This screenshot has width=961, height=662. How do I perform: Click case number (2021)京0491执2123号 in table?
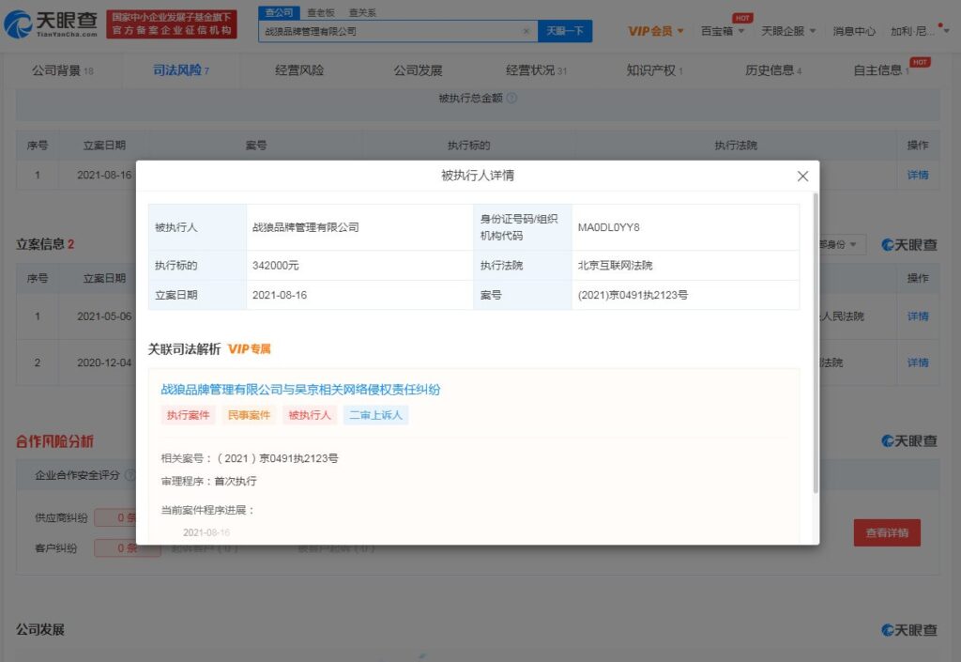pyautogui.click(x=633, y=295)
